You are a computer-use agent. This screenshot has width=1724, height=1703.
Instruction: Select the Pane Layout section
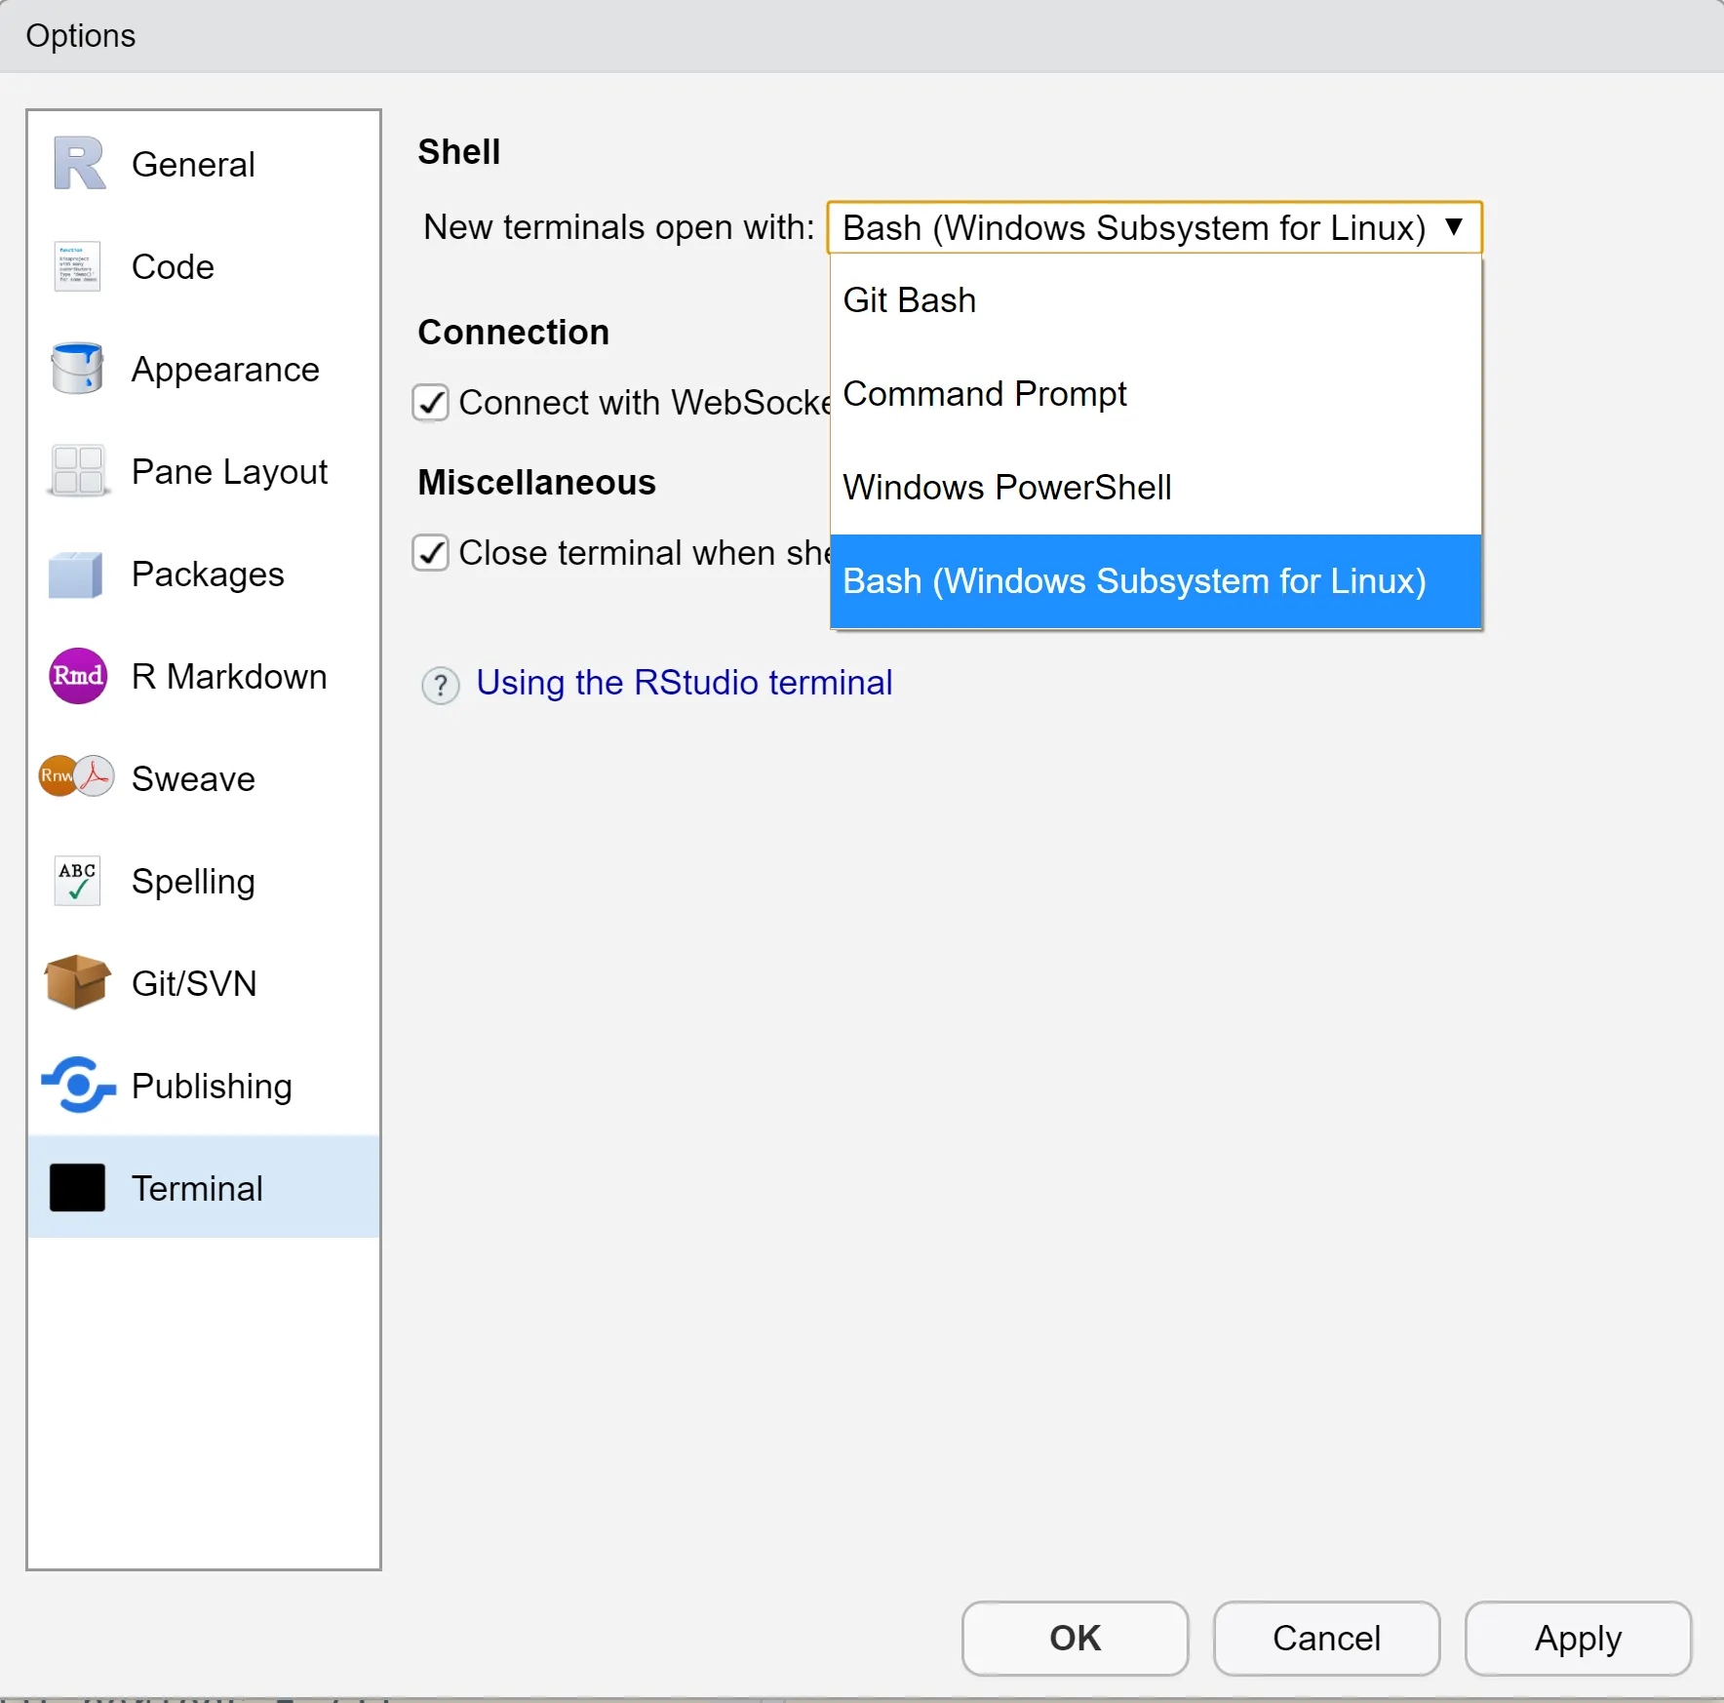click(x=204, y=471)
